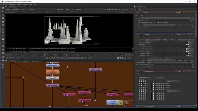This screenshot has width=198, height=111.
Task: Open color picker for Grade multiply row
Action: (189, 51)
